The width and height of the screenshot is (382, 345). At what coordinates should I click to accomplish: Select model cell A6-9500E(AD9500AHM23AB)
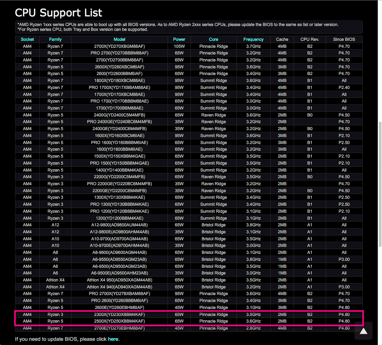click(x=119, y=273)
